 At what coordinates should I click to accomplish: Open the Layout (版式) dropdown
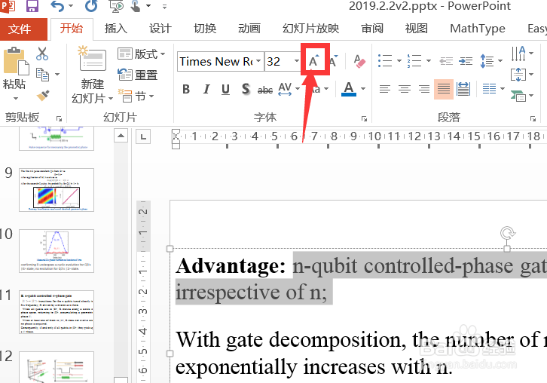click(x=142, y=54)
